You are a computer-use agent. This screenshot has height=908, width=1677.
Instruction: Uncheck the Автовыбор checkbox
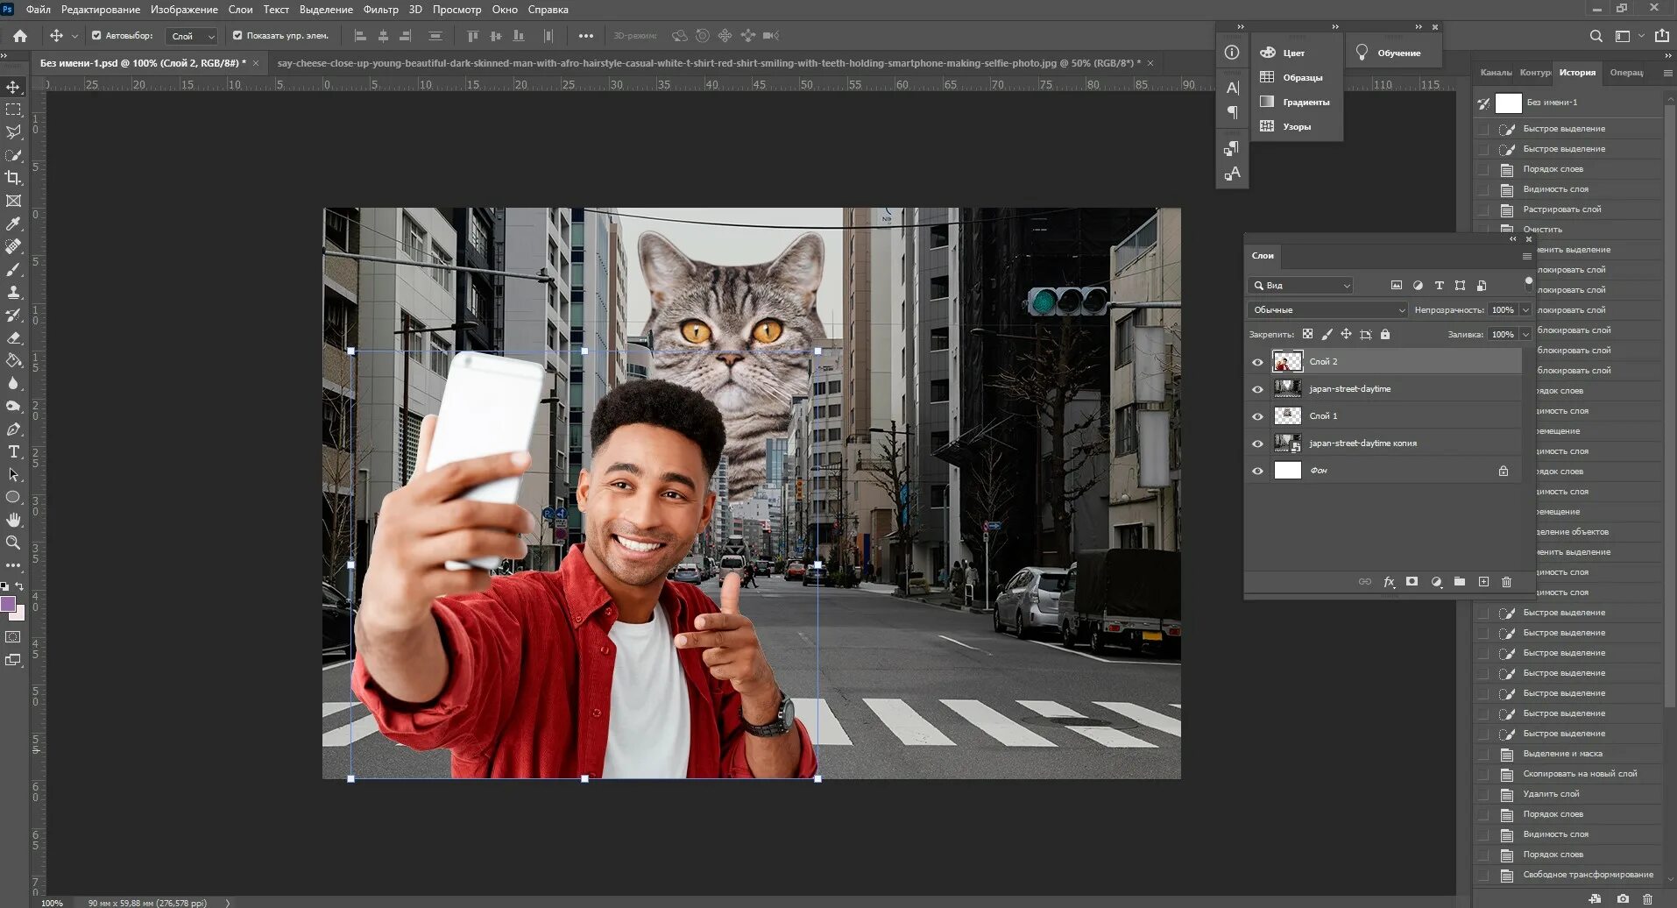click(x=96, y=36)
